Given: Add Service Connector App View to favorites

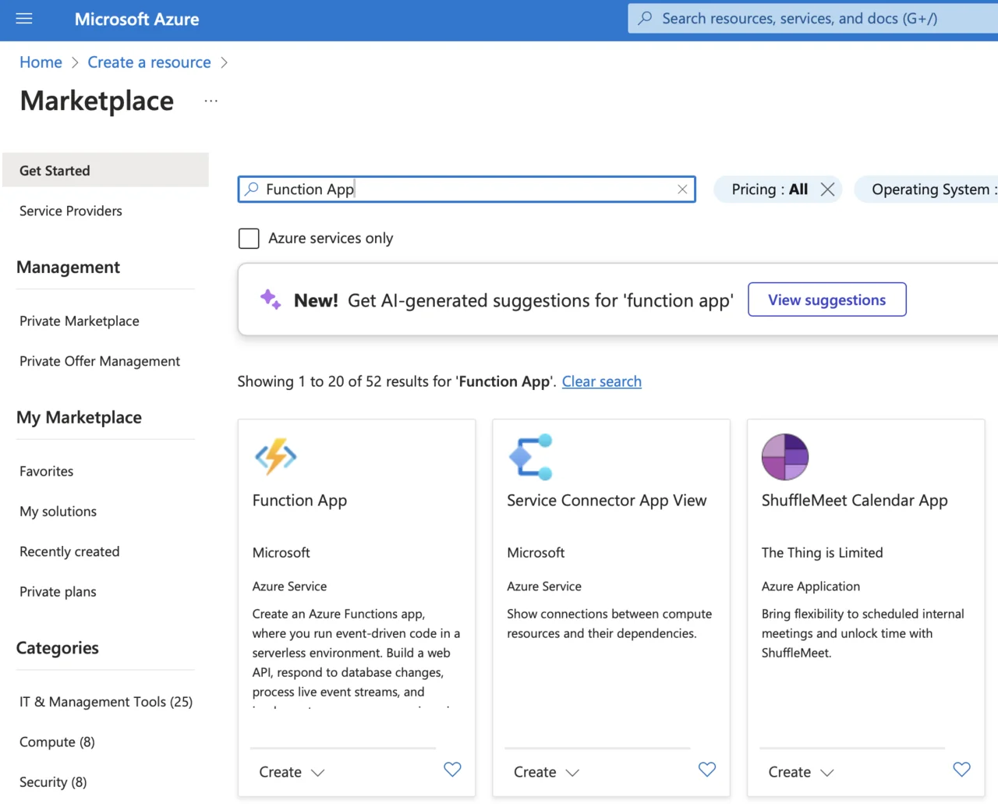Looking at the screenshot, I should 706,770.
